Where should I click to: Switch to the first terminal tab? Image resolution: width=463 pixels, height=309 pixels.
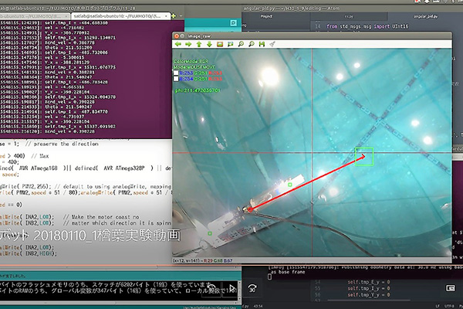[35, 16]
